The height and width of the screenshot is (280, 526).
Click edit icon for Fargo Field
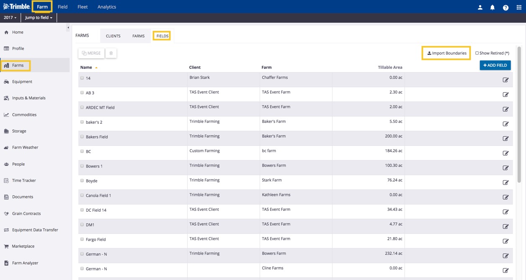coord(505,241)
